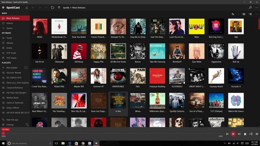Mute the volume speaker icon
Image resolution: width=260 pixels, height=146 pixels.
coord(257,134)
